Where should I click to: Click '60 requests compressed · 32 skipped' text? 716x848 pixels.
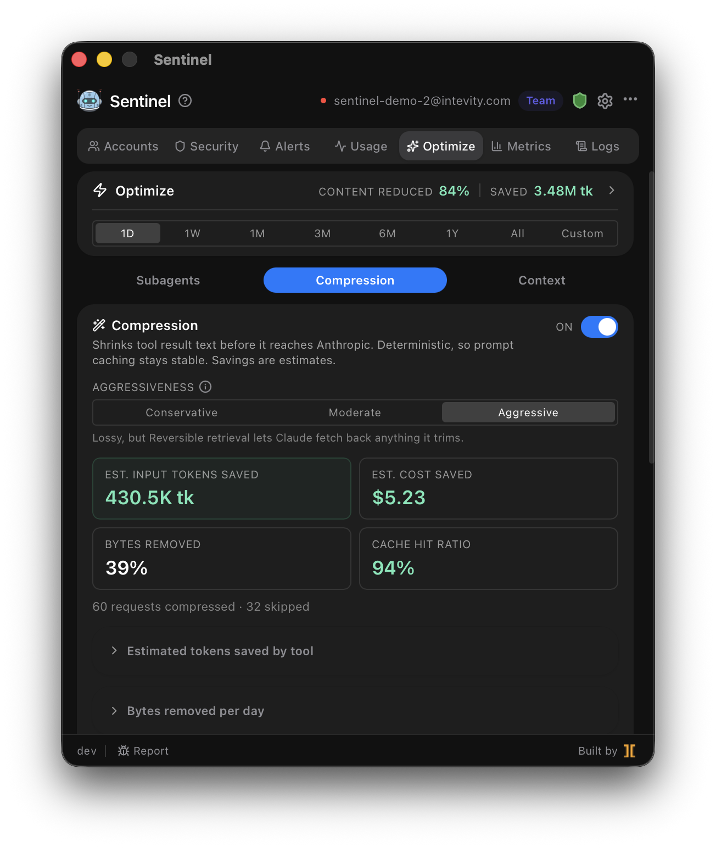coord(201,606)
